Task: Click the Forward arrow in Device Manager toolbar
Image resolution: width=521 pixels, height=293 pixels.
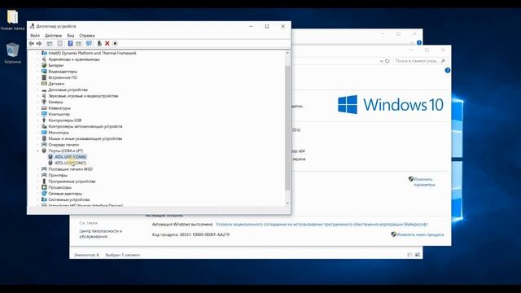Action: [39, 43]
